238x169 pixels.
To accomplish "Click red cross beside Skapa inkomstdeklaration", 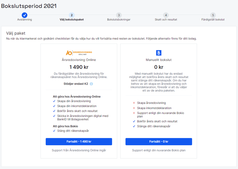I will (x=134, y=108).
